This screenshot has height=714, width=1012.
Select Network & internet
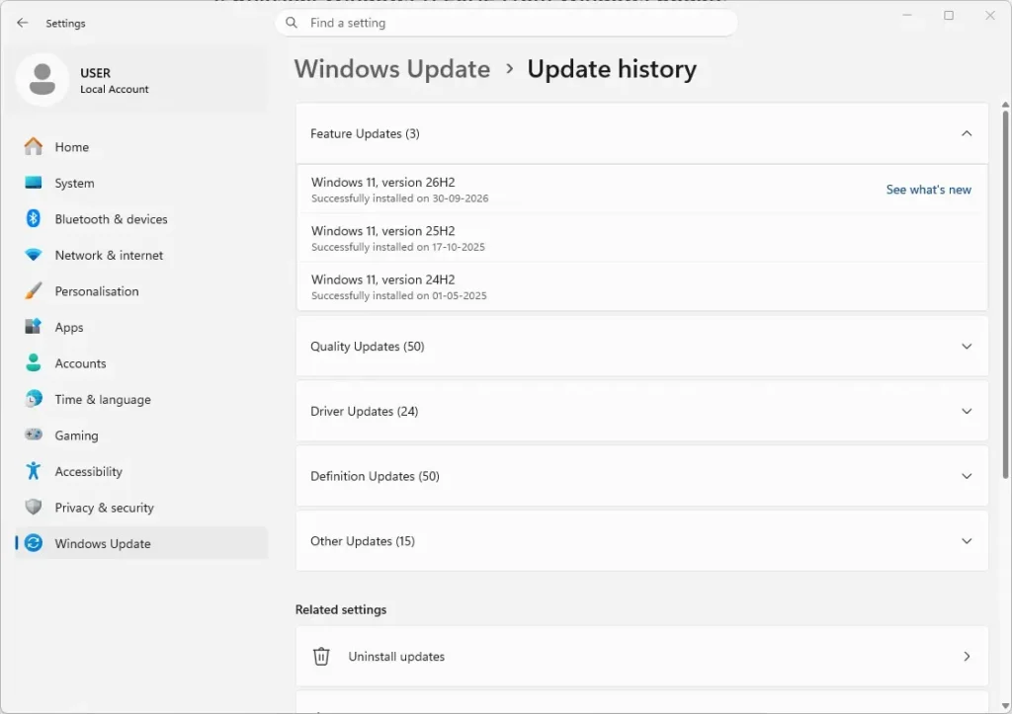141,256
